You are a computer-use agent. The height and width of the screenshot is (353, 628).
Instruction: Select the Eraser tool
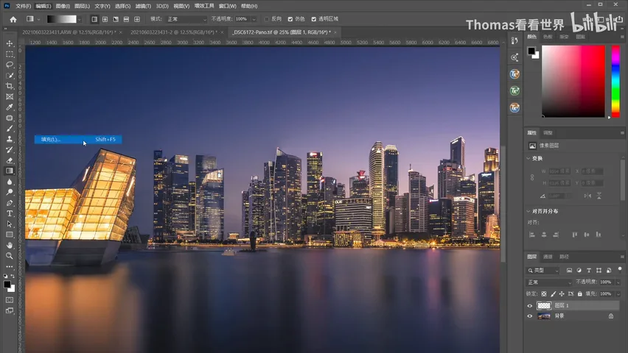click(x=10, y=160)
